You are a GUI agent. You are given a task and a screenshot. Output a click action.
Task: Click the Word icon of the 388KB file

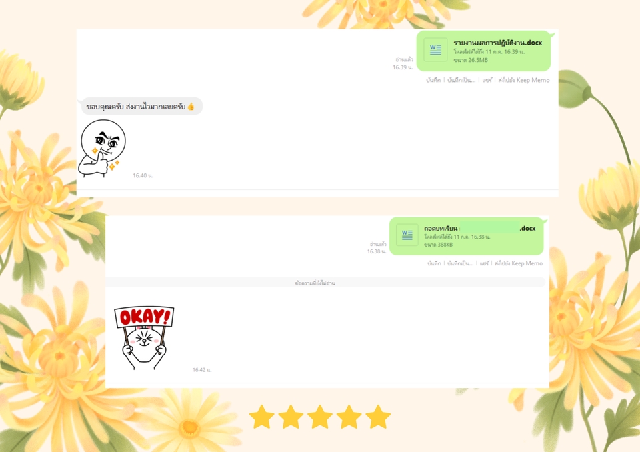407,235
